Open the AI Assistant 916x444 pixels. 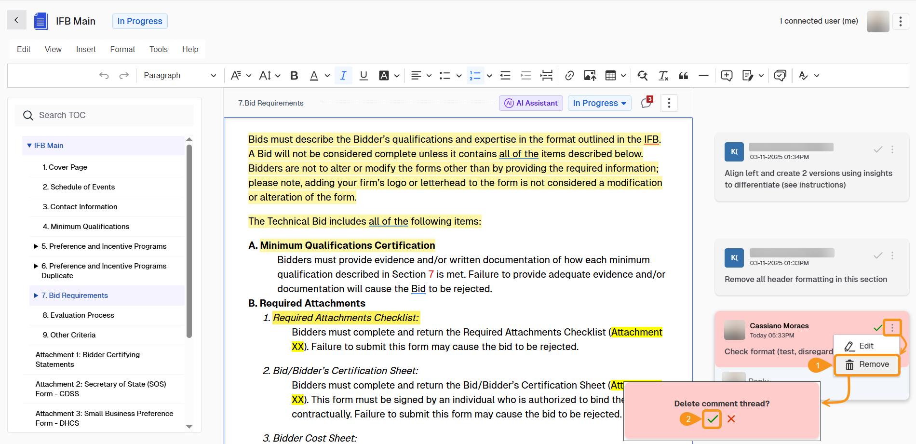click(531, 103)
